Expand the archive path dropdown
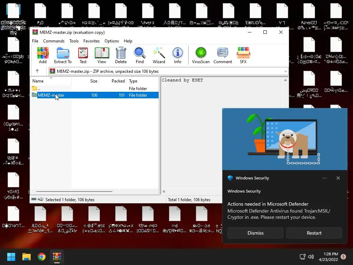The height and width of the screenshot is (265, 353). click(x=285, y=71)
